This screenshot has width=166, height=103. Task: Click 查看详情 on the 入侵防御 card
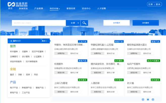[97, 92]
